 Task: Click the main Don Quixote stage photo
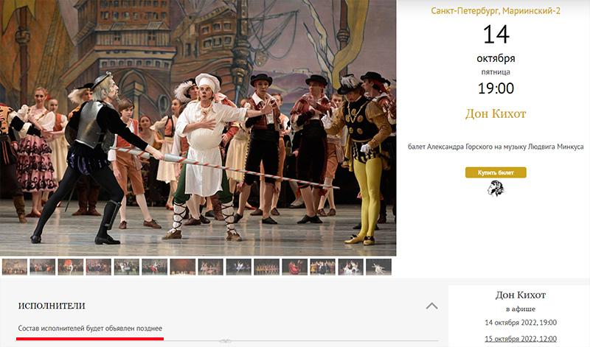pos(198,127)
